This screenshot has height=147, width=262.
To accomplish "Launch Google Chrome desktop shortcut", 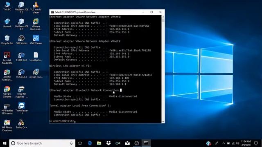I will tap(7, 91).
